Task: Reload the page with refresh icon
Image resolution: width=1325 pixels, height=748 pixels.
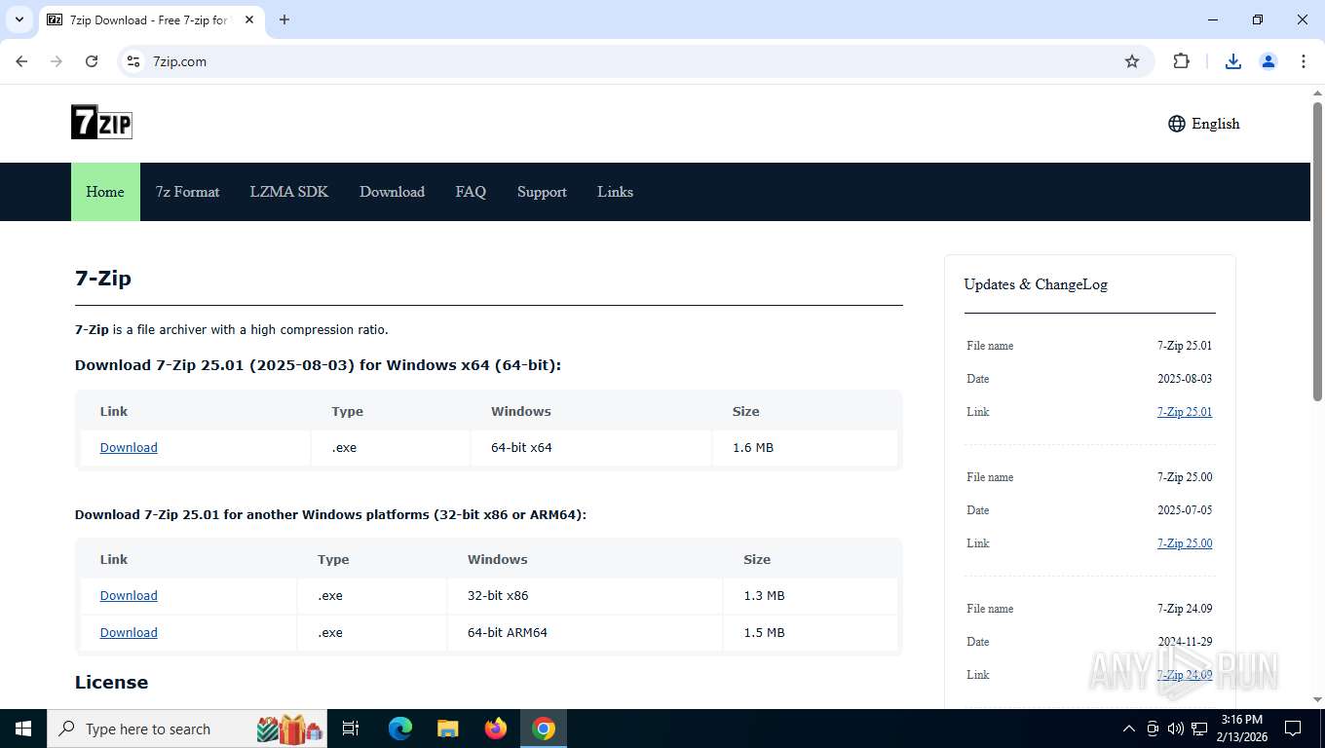Action: click(x=92, y=61)
